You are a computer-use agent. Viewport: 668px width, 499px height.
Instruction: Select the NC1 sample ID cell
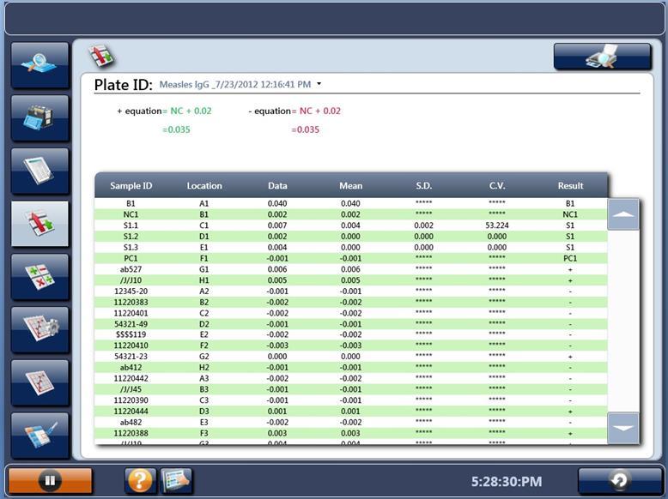131,214
